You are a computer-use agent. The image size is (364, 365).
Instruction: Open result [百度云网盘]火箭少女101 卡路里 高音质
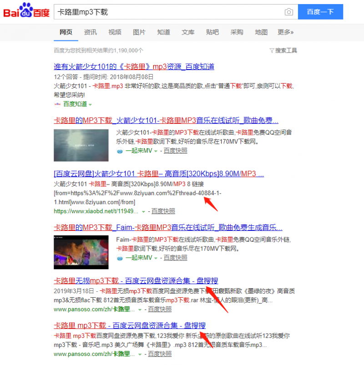coord(159,174)
